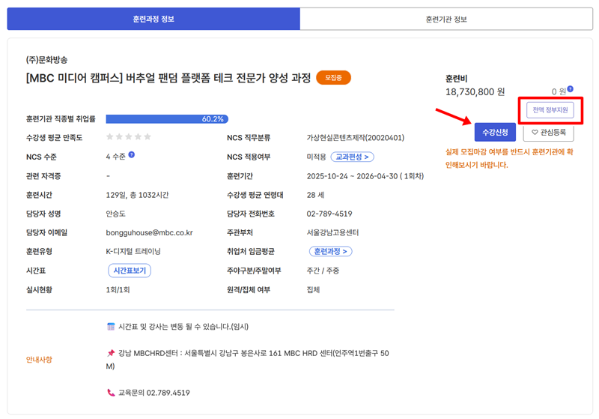This screenshot has width=599, height=419.
Task: Click the training cost 18,730,800 원
Action: tap(475, 91)
